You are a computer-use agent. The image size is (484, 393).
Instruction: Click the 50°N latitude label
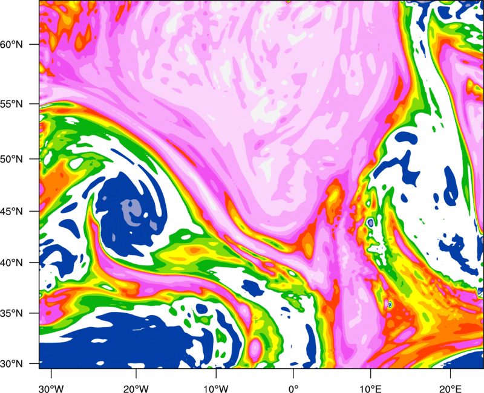11,159
